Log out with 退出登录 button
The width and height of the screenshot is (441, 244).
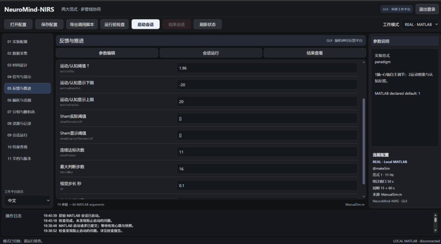pos(427,9)
